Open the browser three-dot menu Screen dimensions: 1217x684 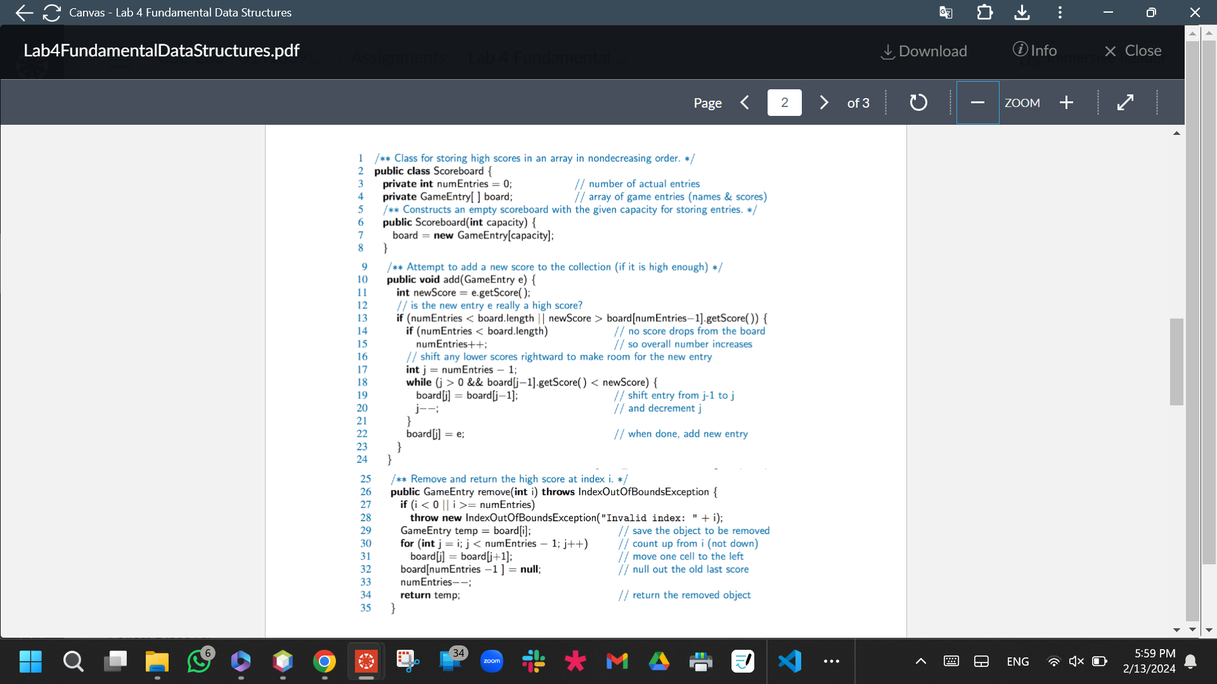point(1059,12)
